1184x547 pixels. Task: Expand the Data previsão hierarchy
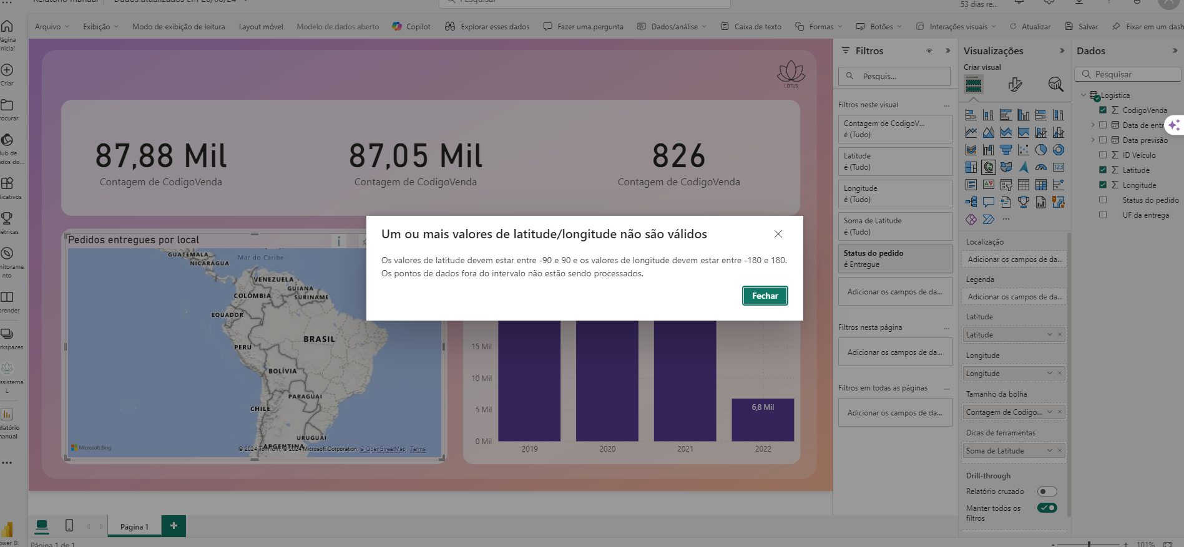(1093, 140)
